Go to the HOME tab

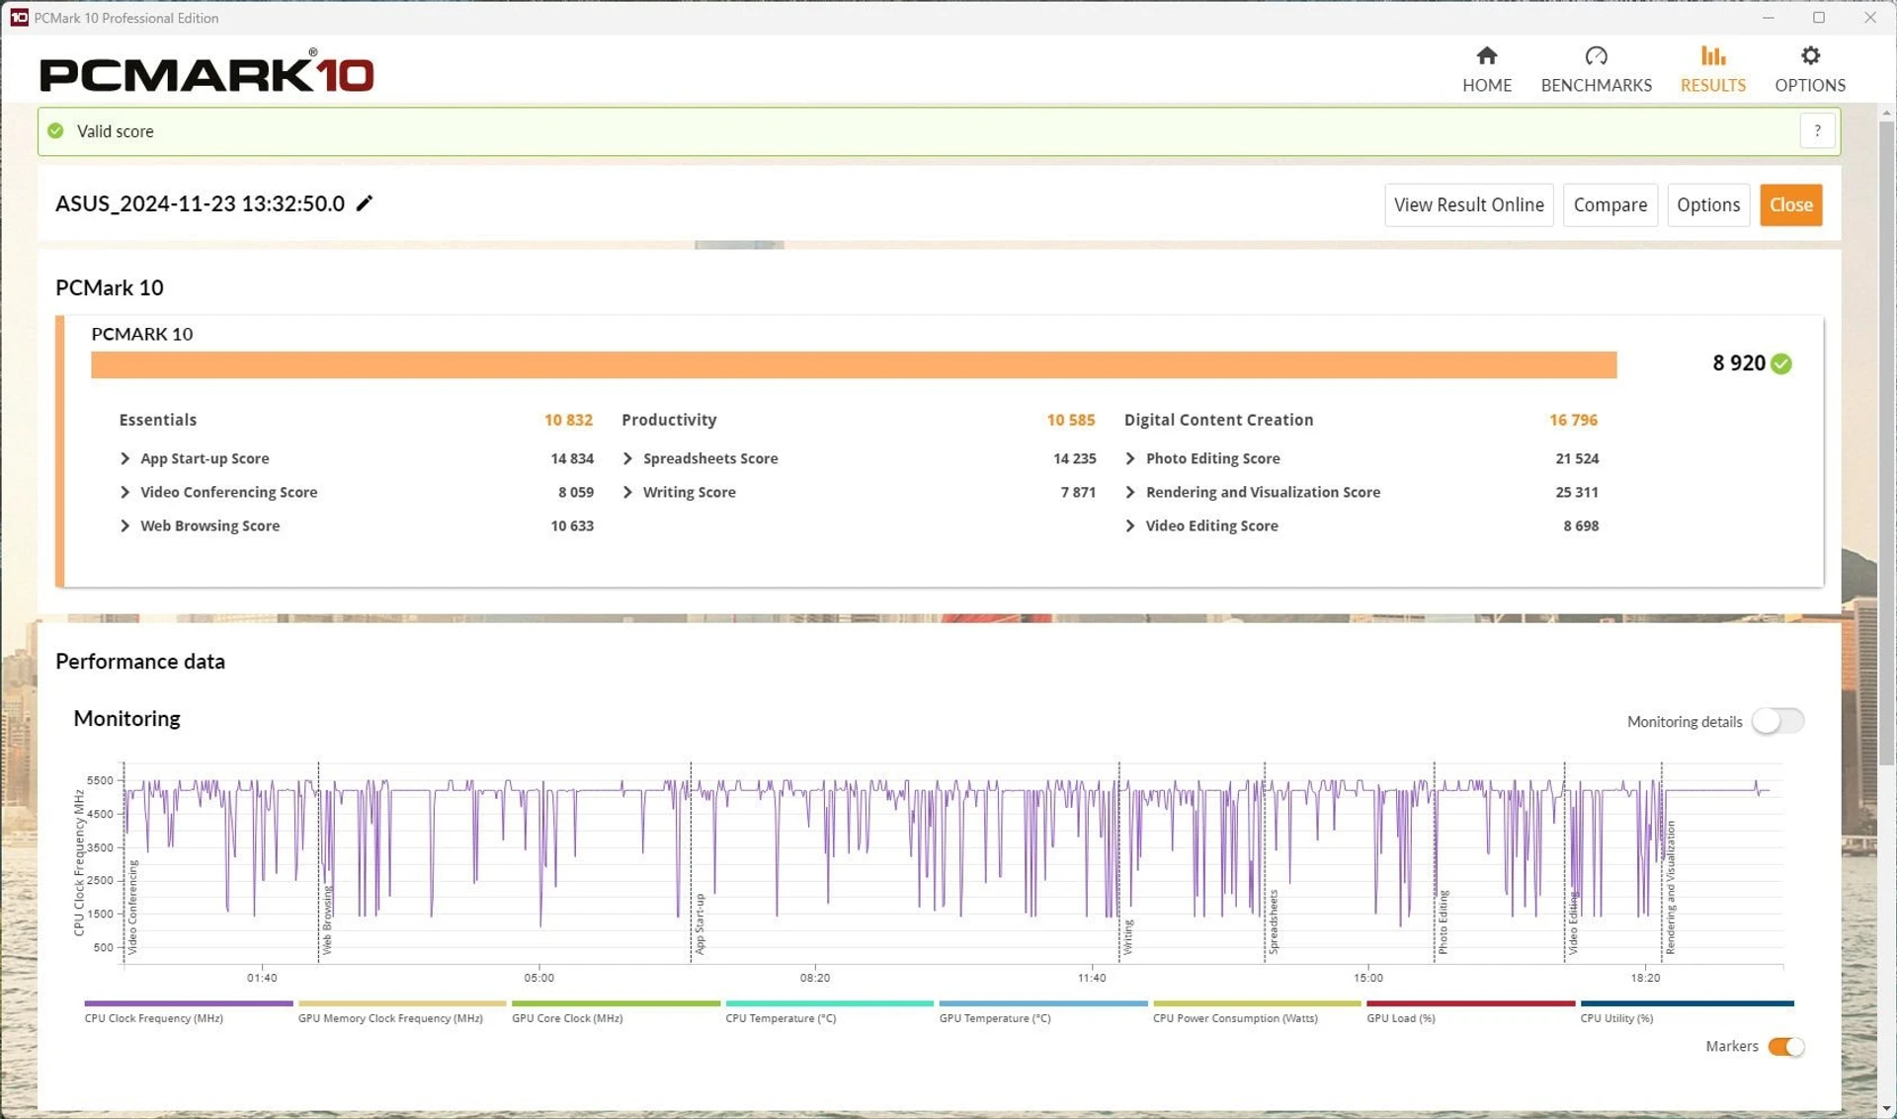tap(1486, 69)
